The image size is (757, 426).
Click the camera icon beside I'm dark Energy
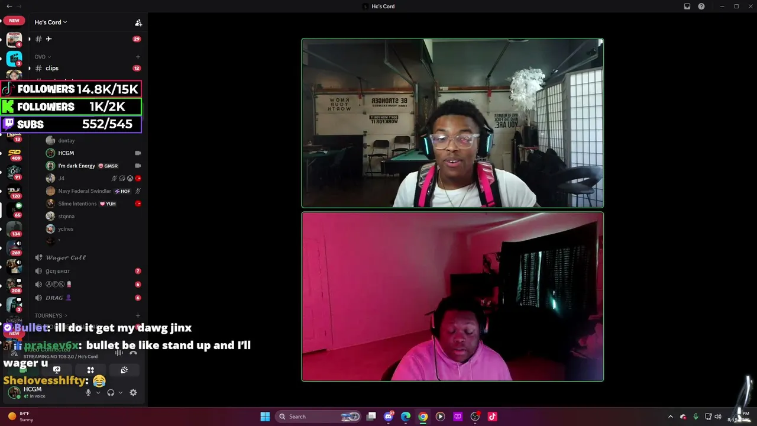138,166
